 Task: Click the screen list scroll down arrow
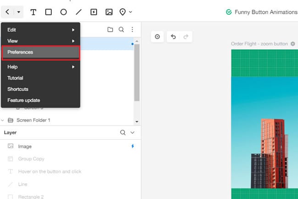click(x=137, y=121)
